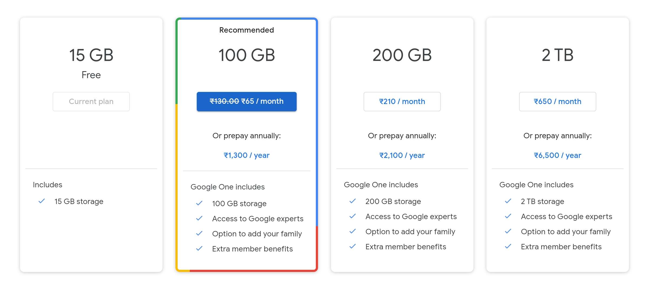Click the Recommended label on the 100 GB card

pyautogui.click(x=246, y=30)
